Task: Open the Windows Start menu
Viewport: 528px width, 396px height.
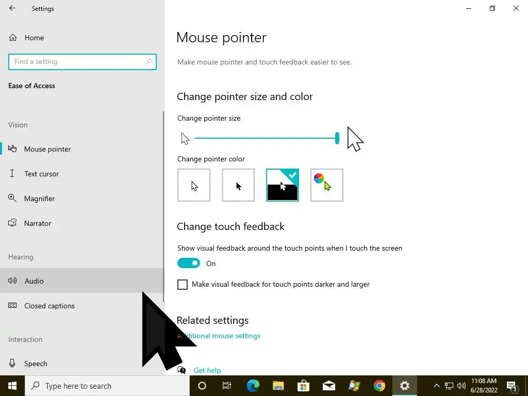Action: [x=12, y=386]
